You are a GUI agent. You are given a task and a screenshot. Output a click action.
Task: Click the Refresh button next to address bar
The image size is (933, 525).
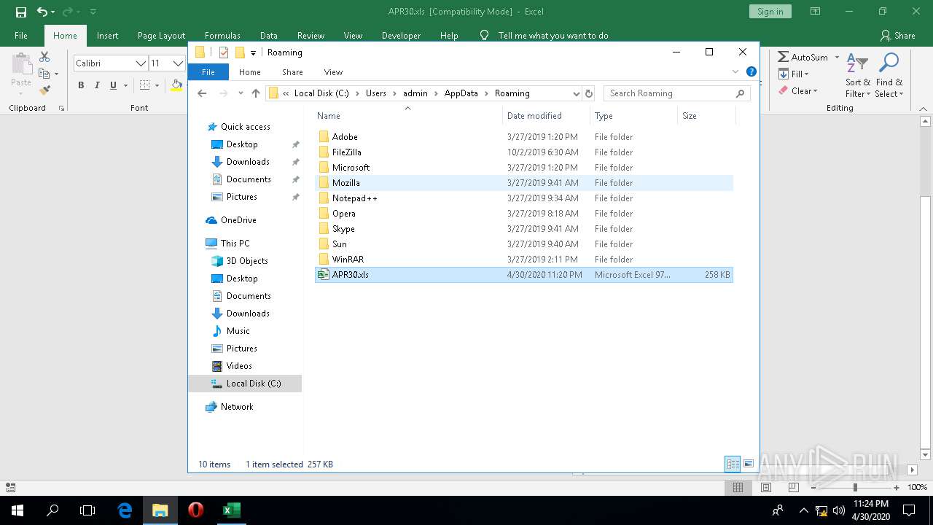pyautogui.click(x=589, y=93)
